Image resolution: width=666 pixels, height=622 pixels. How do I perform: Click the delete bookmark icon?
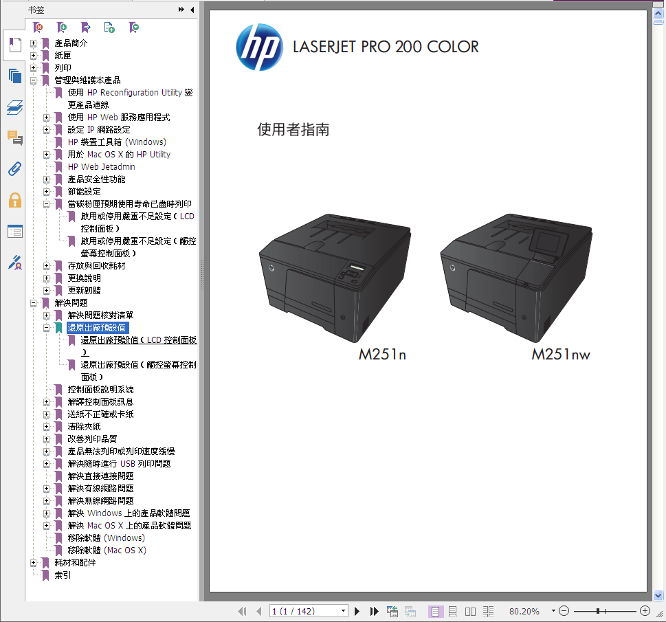pos(38,27)
